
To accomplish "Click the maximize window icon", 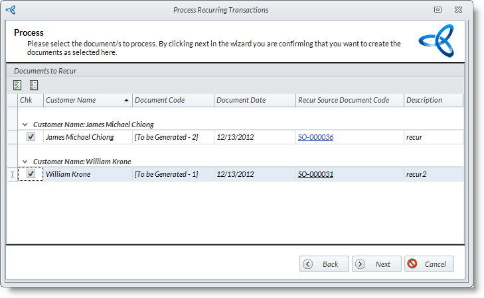I will pyautogui.click(x=438, y=10).
